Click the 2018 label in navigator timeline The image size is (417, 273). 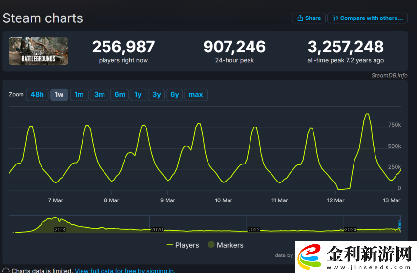pos(60,230)
